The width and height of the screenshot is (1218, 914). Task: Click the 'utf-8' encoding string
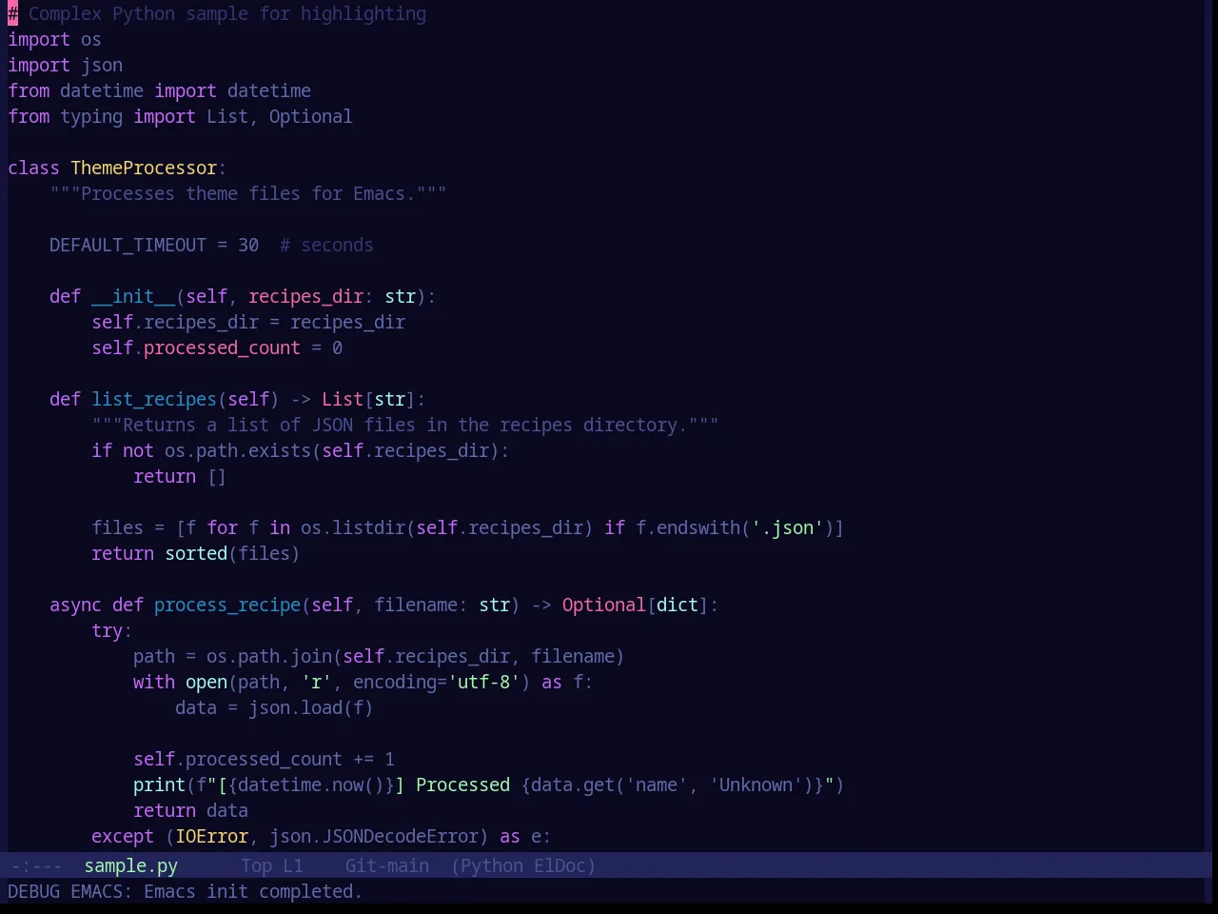pos(483,682)
